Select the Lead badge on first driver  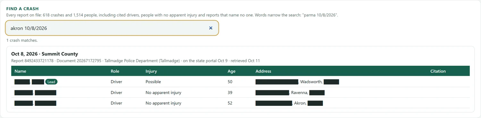51,82
